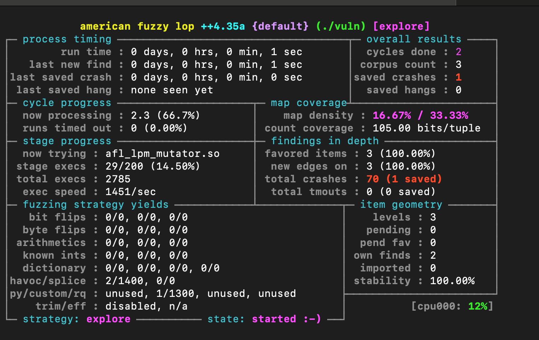Click the pending value '0'
This screenshot has width=539, height=340.
(x=433, y=230)
